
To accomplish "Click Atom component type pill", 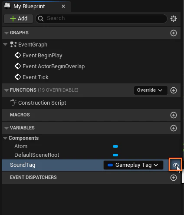I will pos(115,146).
